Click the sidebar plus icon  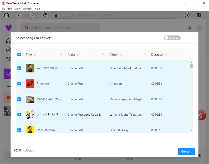[x=9, y=87]
